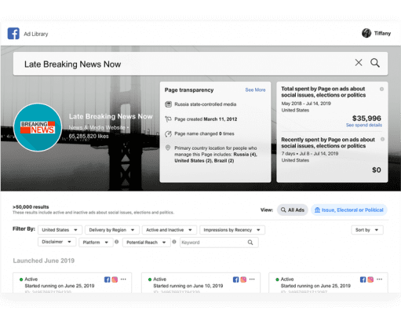Click See More in Page transparency
Viewport: 401px width, 314px height.
tap(255, 90)
